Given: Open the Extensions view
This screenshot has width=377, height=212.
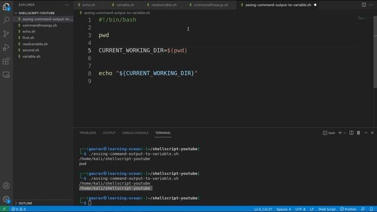Looking at the screenshot, I should point(6,61).
